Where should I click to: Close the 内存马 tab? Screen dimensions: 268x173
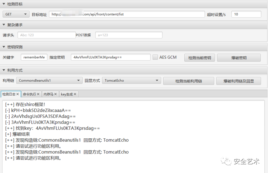(x=55, y=94)
